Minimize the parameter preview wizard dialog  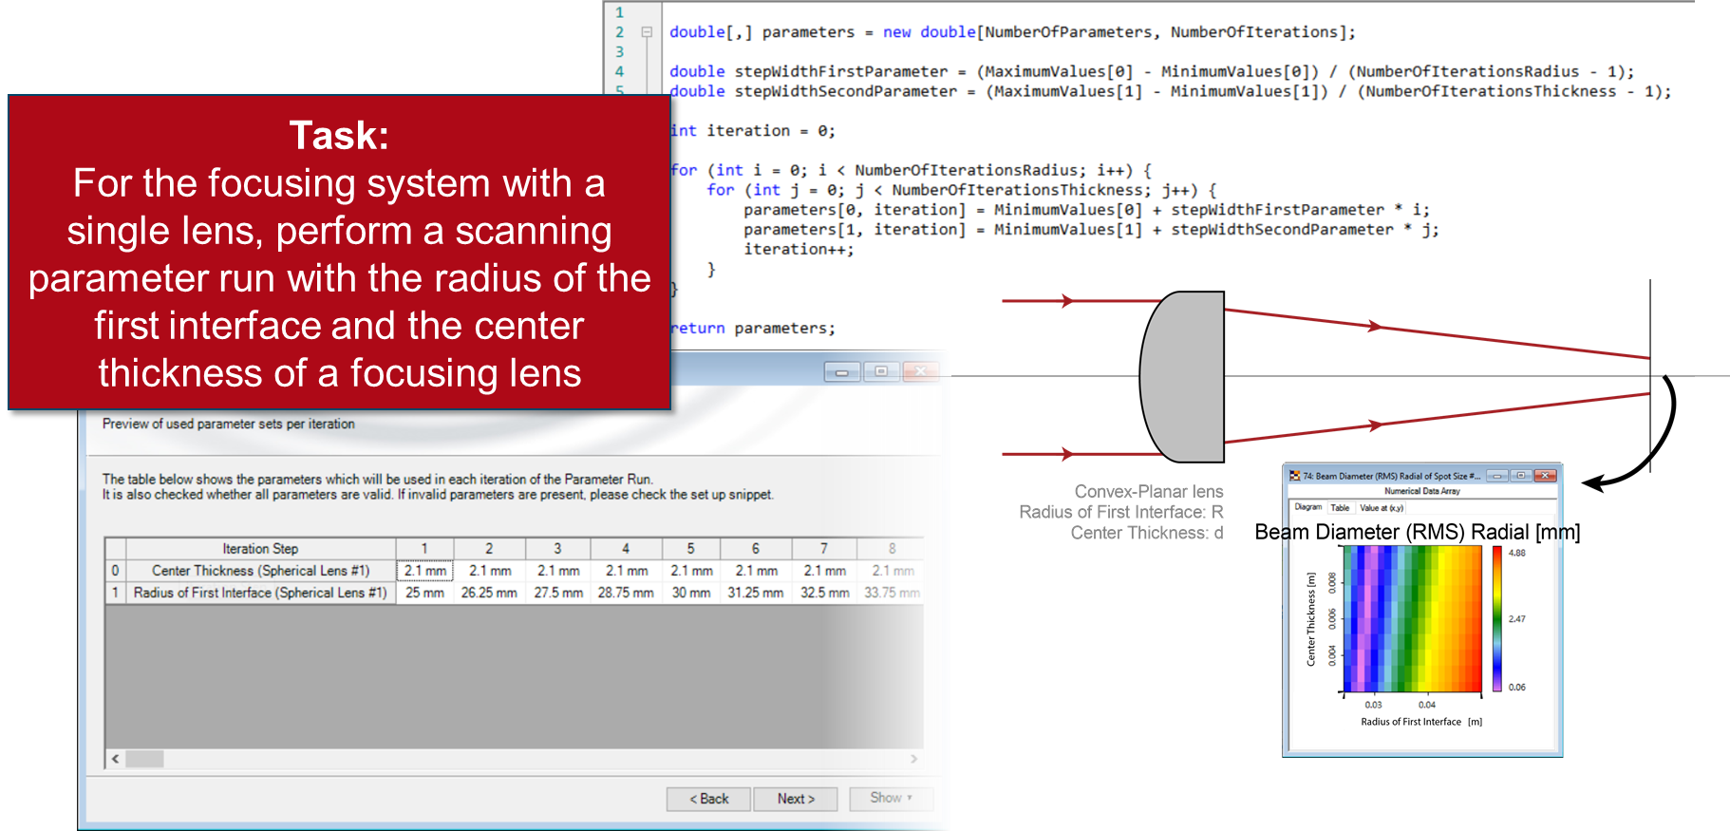841,371
